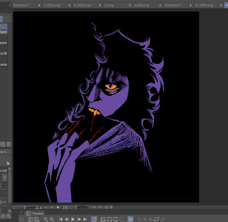The image size is (228, 222).
Task: Step to next frame
Action: (x=79, y=219)
